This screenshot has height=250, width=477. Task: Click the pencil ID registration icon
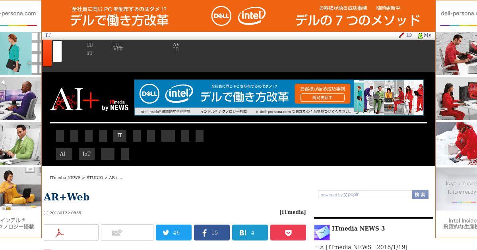click(x=401, y=35)
